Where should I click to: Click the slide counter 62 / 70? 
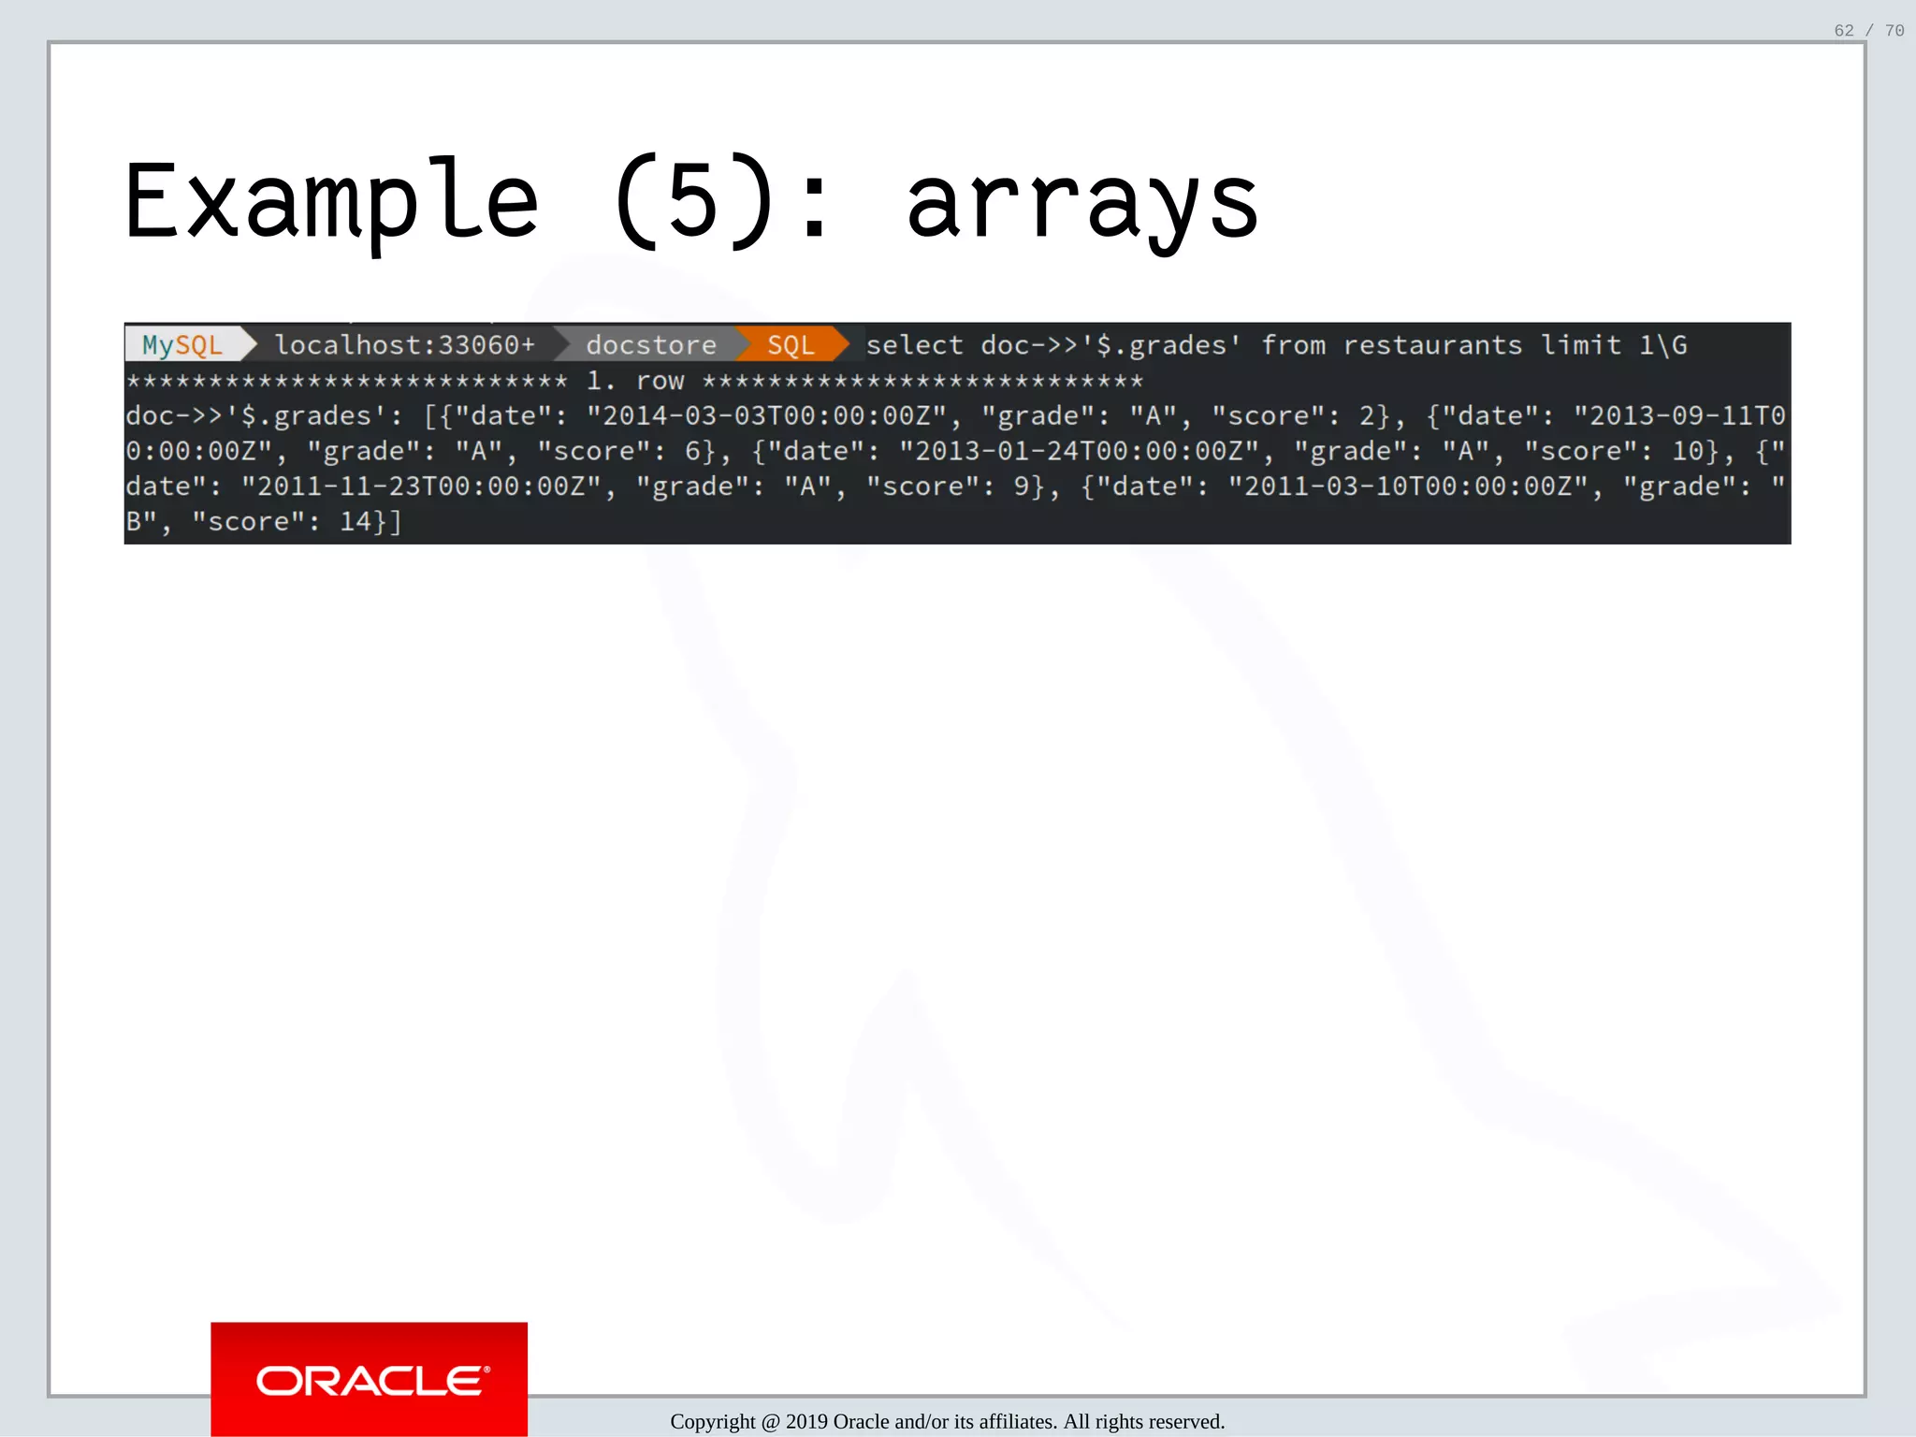coord(1868,31)
